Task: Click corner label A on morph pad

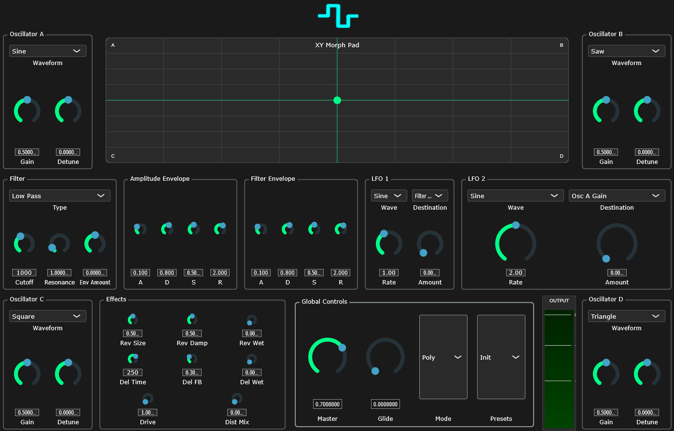Action: (x=113, y=45)
